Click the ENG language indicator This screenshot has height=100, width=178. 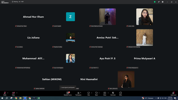[x=165, y=98]
